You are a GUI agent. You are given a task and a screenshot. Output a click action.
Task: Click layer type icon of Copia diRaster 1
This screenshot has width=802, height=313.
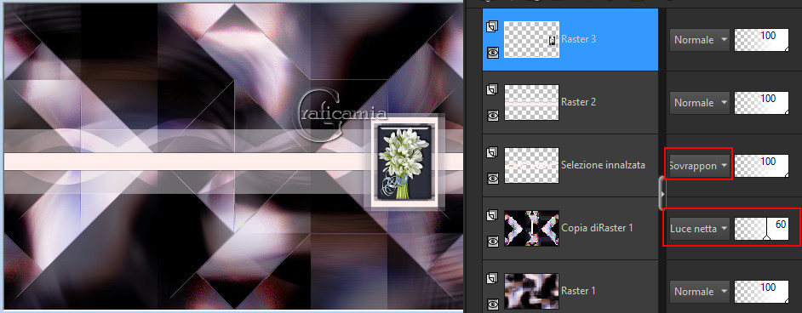492,215
